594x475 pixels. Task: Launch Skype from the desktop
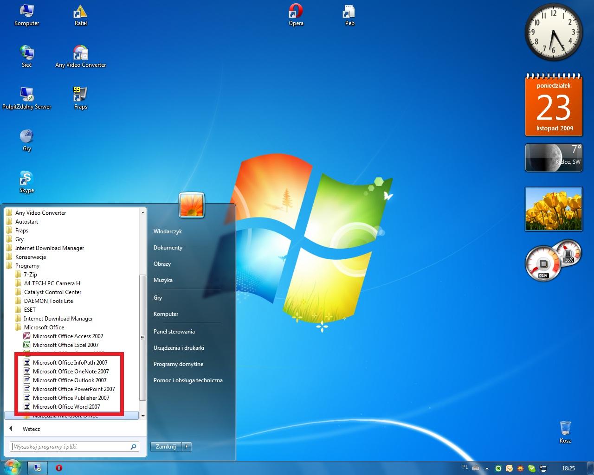click(x=26, y=182)
